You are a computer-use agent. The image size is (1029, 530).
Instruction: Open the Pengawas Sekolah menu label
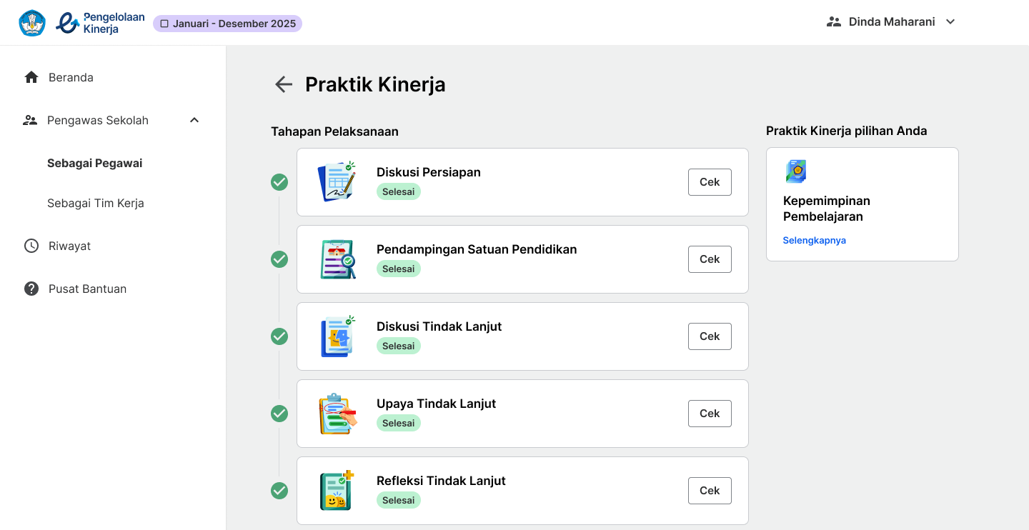tap(98, 120)
